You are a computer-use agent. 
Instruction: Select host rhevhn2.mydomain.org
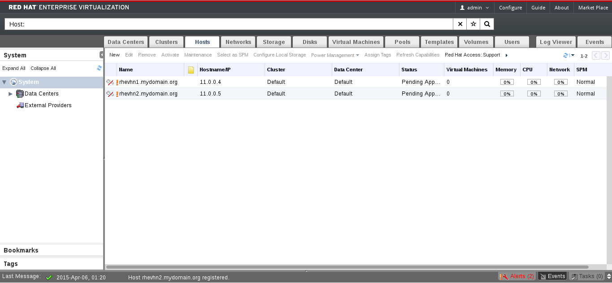point(148,94)
